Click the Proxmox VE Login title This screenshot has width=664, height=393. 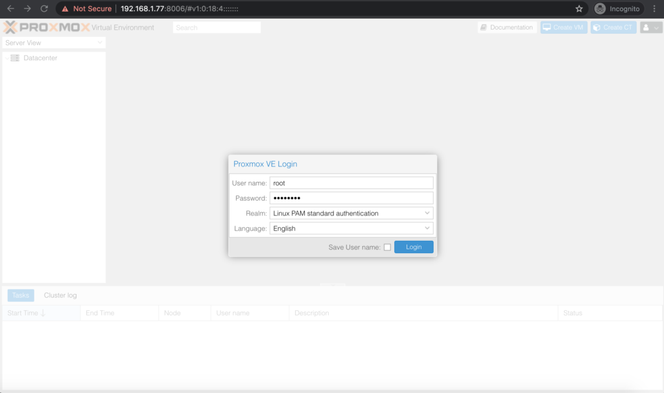[x=265, y=164]
